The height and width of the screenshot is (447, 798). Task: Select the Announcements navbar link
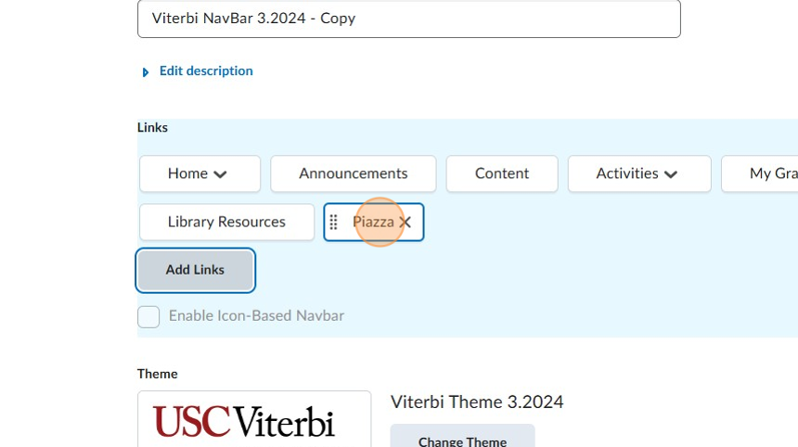click(x=353, y=173)
